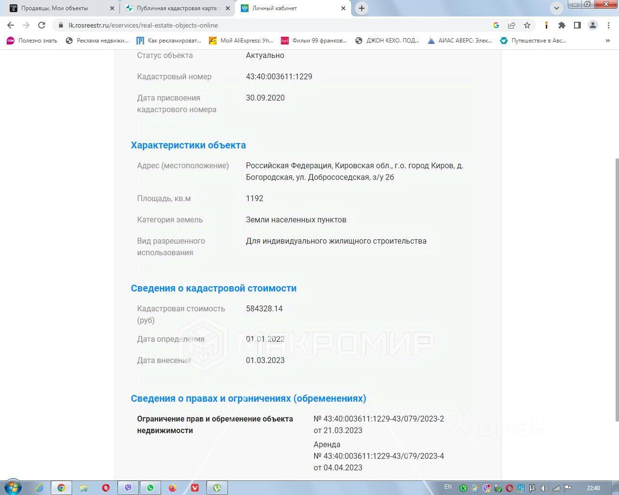Open Windows Explorer from the taskbar

click(84, 488)
